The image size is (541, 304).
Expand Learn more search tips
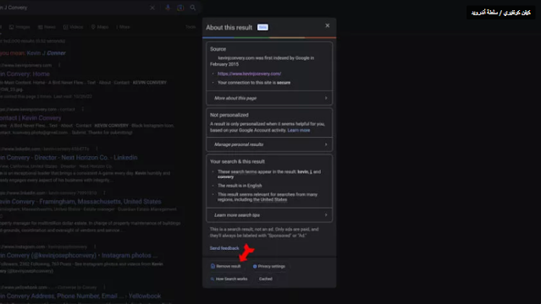[269, 215]
